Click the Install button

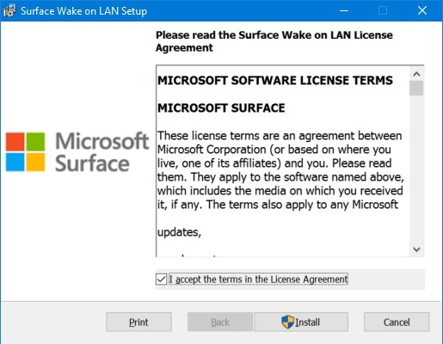point(301,322)
